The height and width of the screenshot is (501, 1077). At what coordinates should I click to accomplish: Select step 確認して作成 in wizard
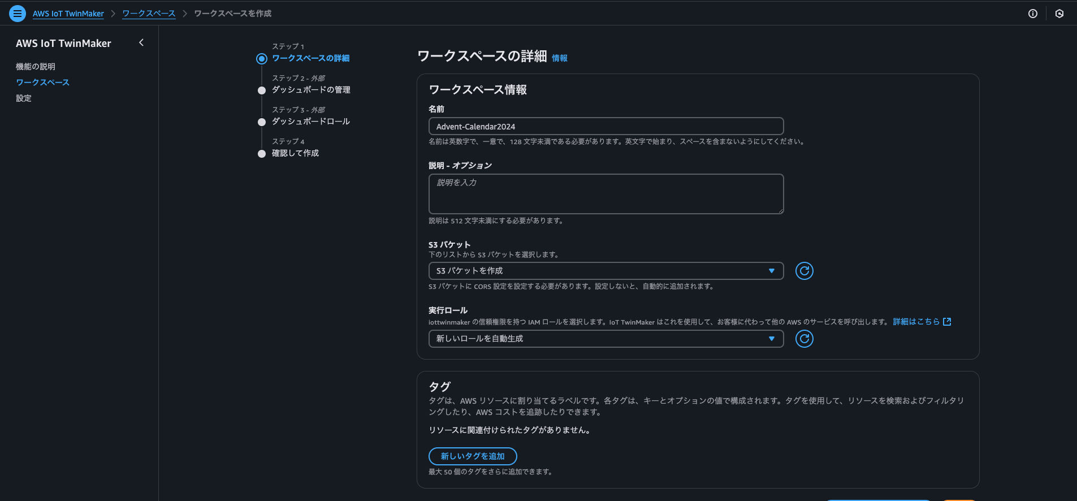tap(295, 153)
